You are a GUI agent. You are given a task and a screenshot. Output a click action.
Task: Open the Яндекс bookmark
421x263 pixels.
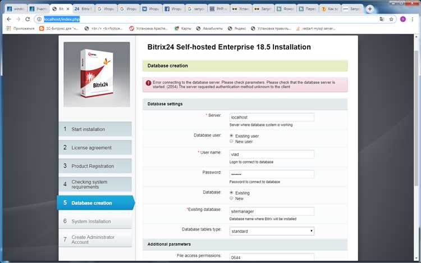click(236, 28)
